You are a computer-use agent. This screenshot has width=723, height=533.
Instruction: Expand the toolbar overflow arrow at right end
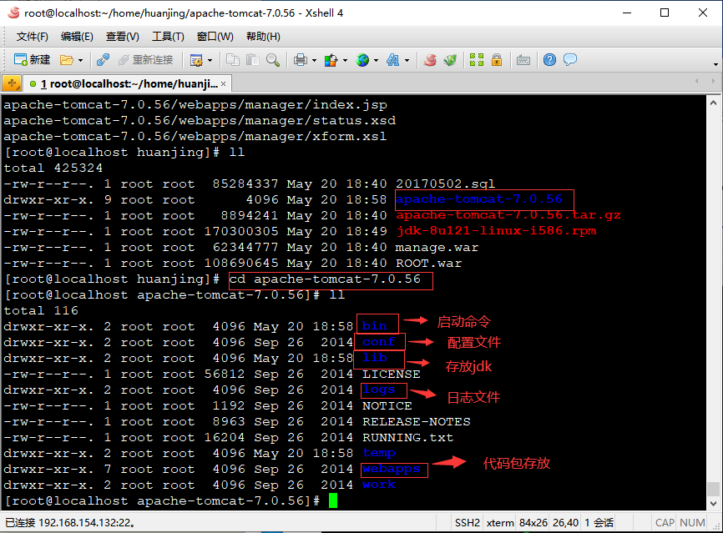click(715, 64)
